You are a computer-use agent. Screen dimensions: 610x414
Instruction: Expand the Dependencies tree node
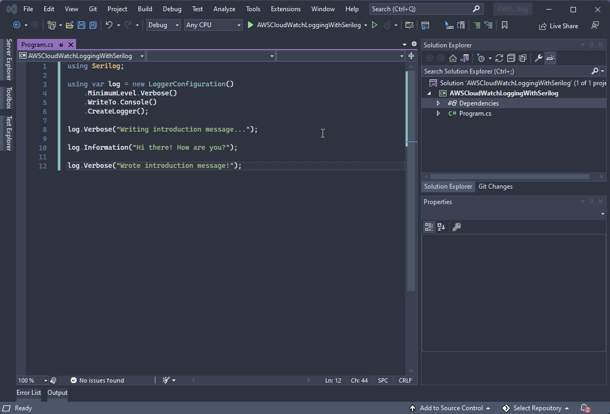pyautogui.click(x=438, y=103)
